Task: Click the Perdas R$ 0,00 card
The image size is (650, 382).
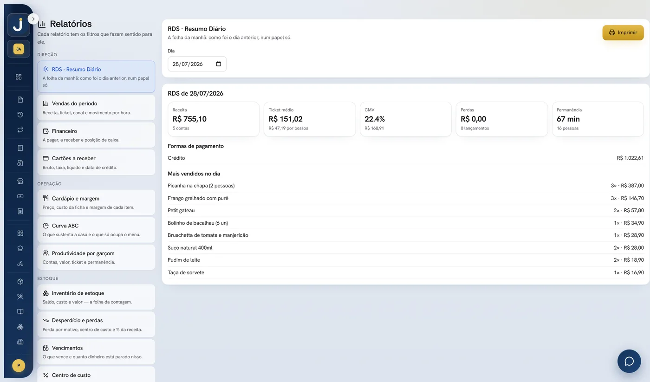Action: pos(502,119)
